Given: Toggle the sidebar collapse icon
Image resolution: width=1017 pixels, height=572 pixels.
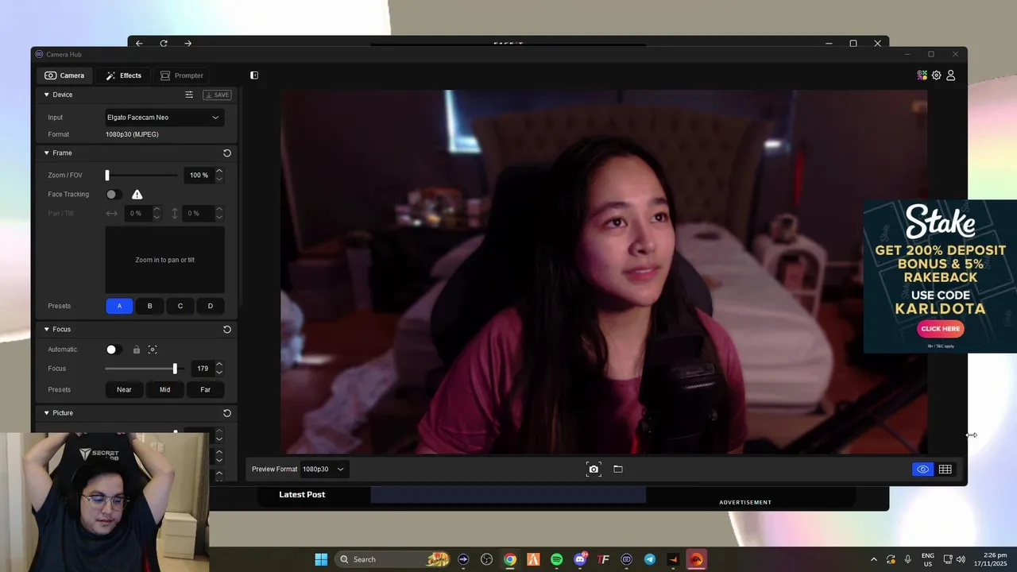Looking at the screenshot, I should click(254, 75).
